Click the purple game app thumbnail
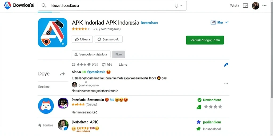273x136 pixels. tap(63, 103)
